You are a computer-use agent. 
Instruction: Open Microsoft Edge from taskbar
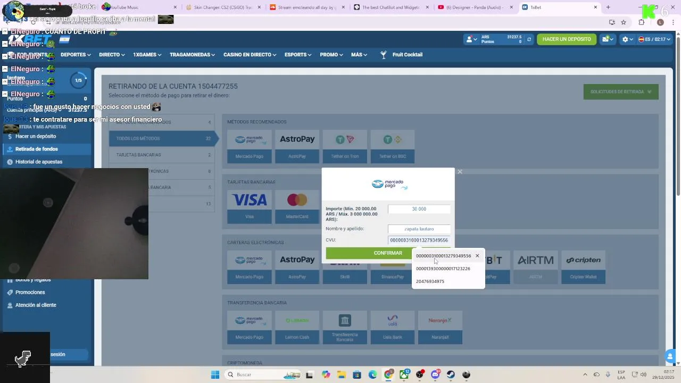[372, 374]
